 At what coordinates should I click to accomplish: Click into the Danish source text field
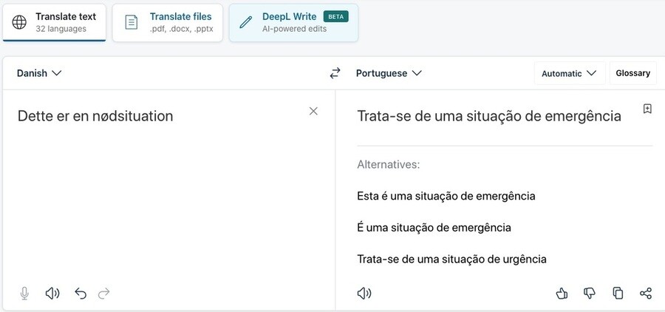(163, 185)
